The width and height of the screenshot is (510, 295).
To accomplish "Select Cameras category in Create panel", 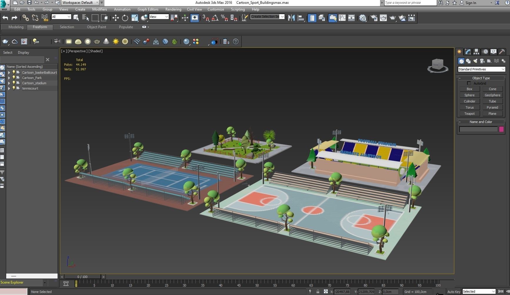I will point(482,61).
